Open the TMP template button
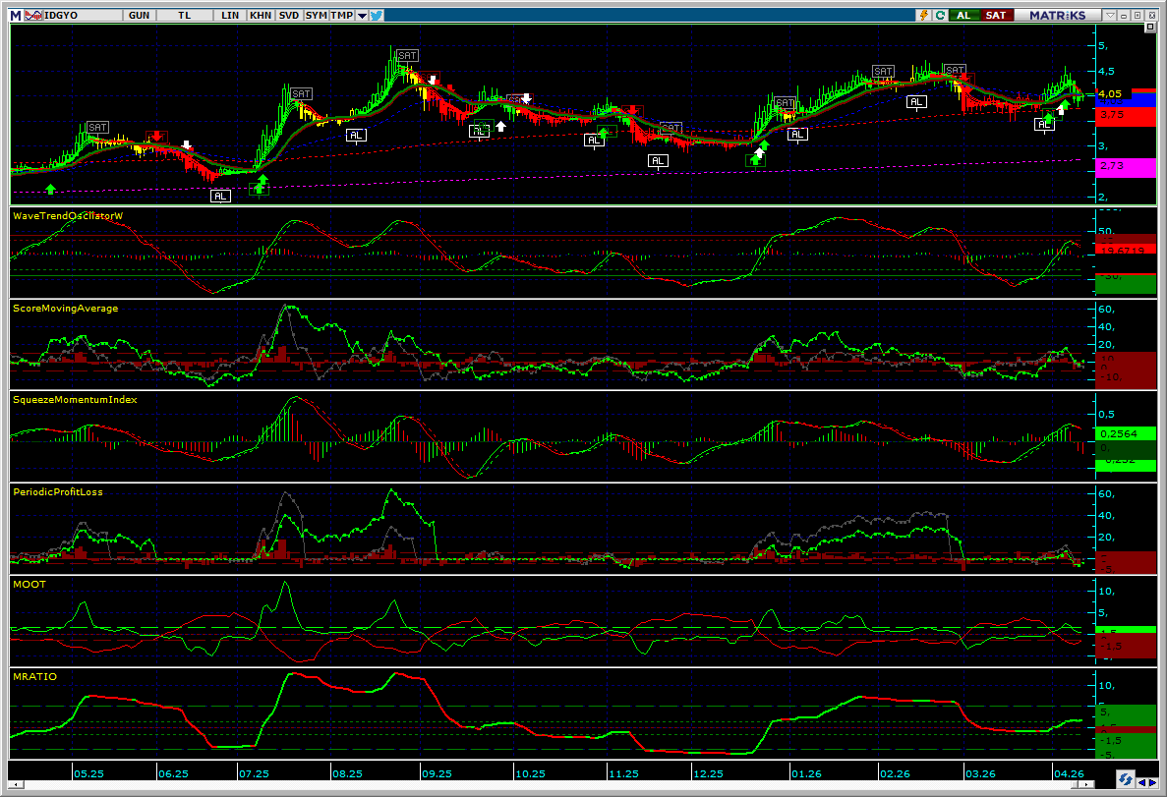Viewport: 1167px width, 797px height. pos(341,15)
